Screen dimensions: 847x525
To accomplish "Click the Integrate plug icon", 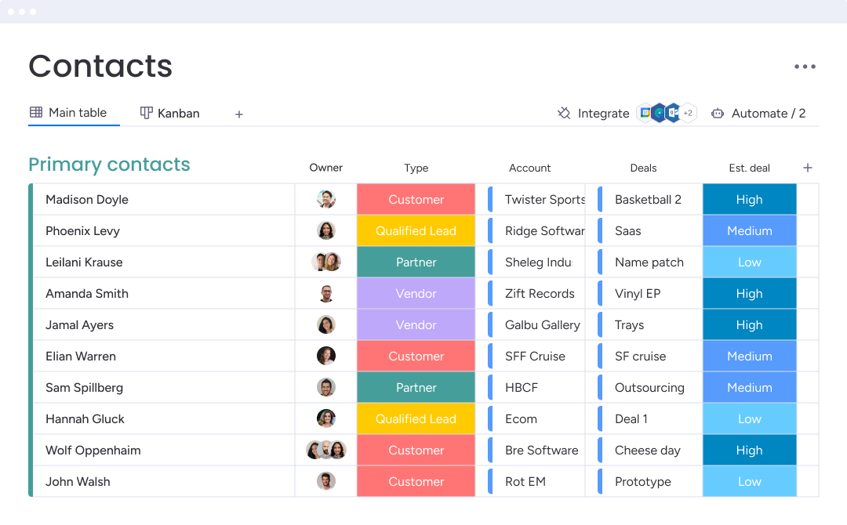I will tap(563, 113).
